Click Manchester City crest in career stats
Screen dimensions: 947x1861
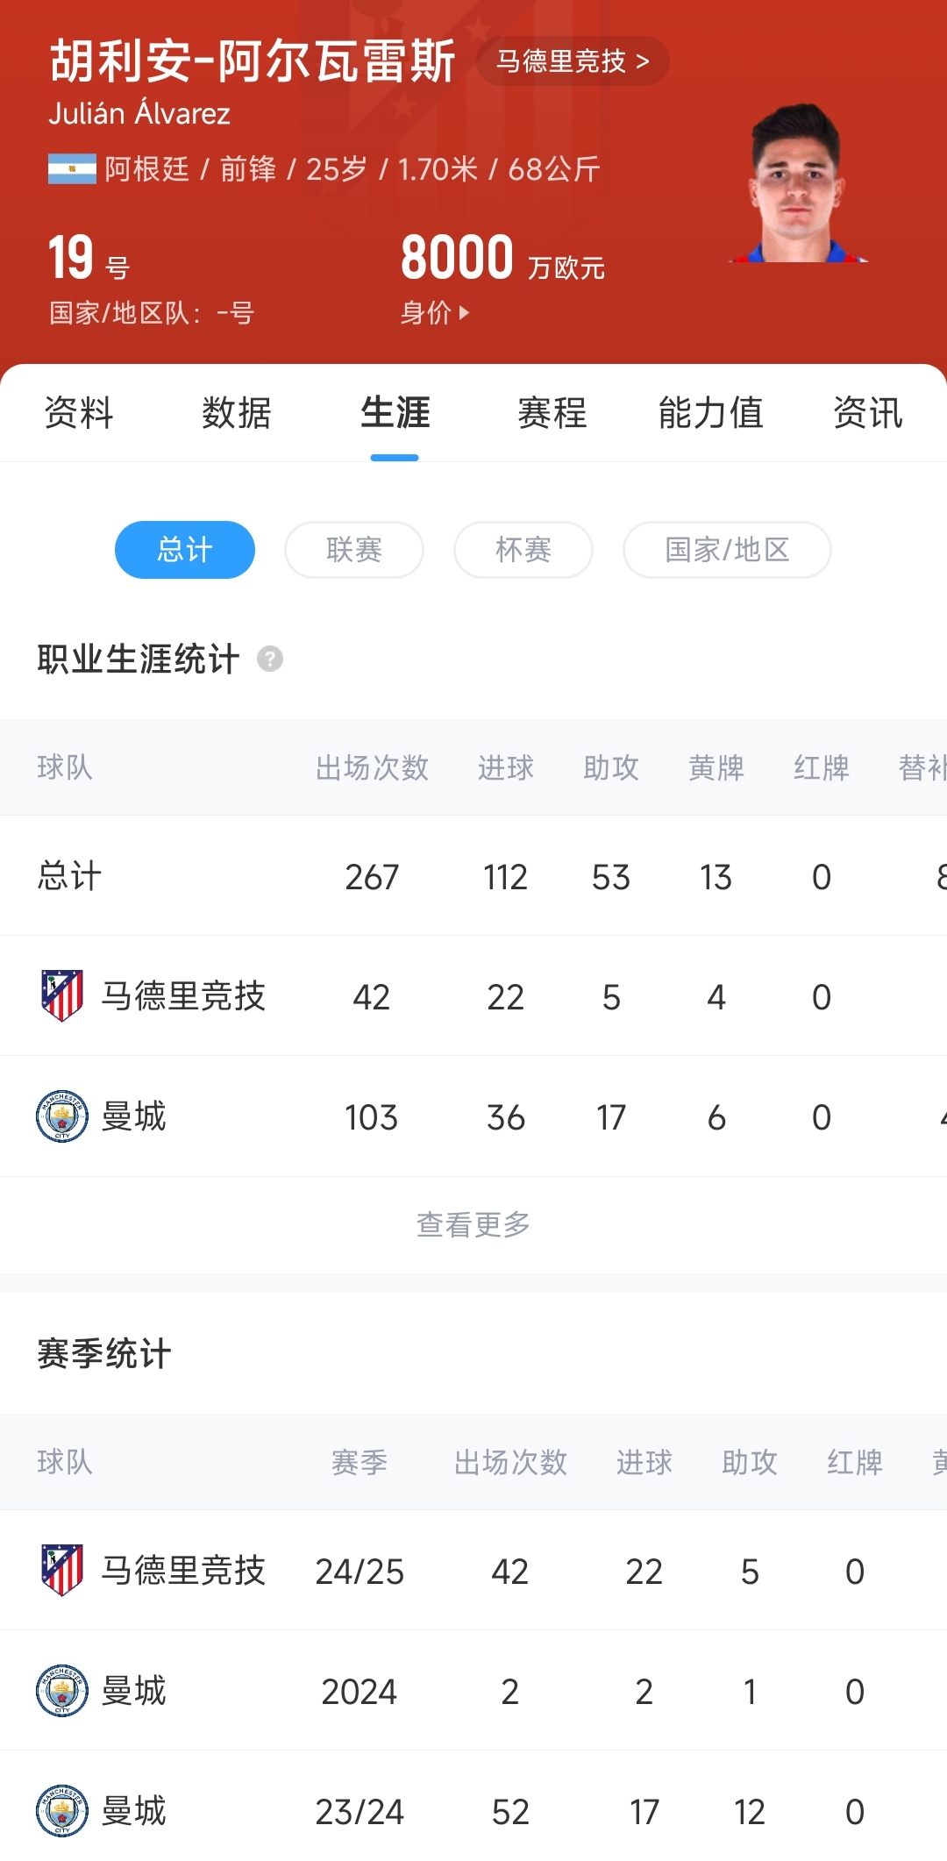pos(62,1116)
